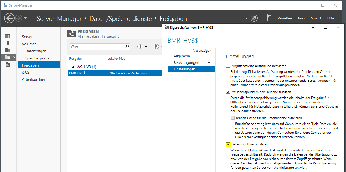
Task: Sort by the Lokaler Pfad column header
Action: click(x=117, y=58)
